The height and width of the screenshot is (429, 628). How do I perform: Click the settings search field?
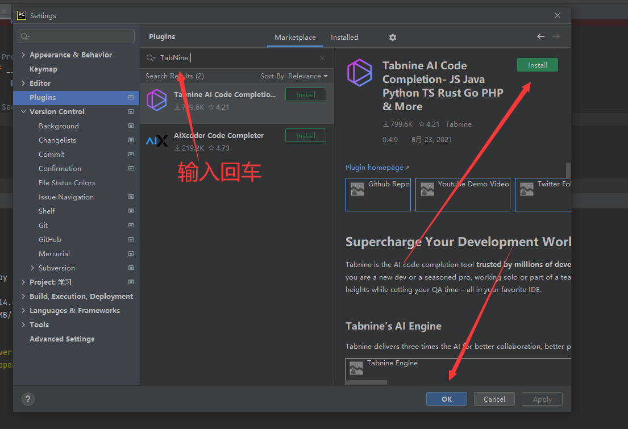[x=76, y=36]
